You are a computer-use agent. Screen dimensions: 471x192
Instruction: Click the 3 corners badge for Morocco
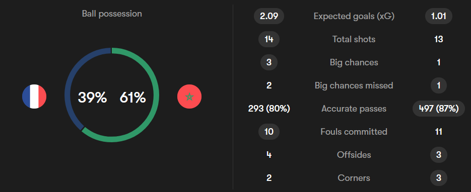(x=439, y=178)
